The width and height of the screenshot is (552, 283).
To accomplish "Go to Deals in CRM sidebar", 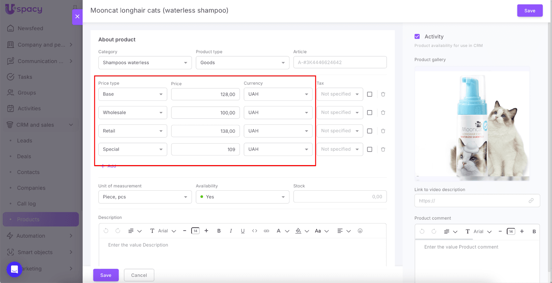I will 24,156.
